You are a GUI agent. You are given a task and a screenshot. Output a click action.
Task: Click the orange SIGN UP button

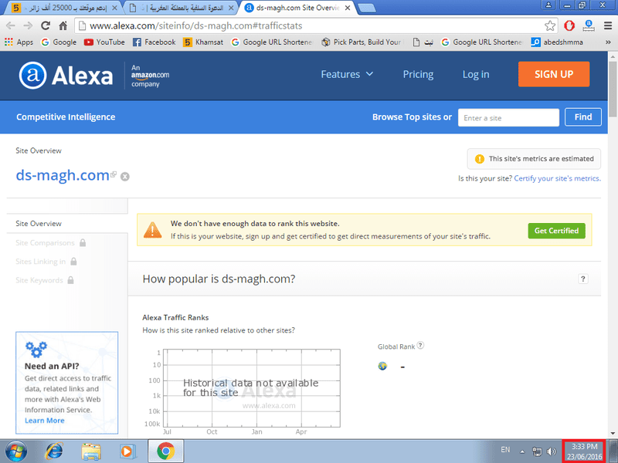tap(554, 74)
